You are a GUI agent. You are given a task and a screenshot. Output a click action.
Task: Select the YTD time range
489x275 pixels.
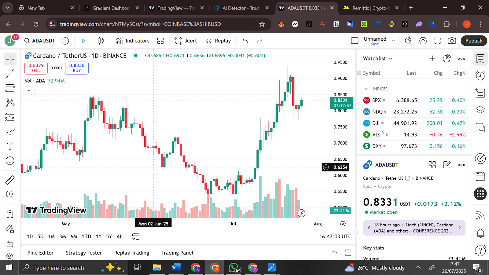[x=86, y=237]
